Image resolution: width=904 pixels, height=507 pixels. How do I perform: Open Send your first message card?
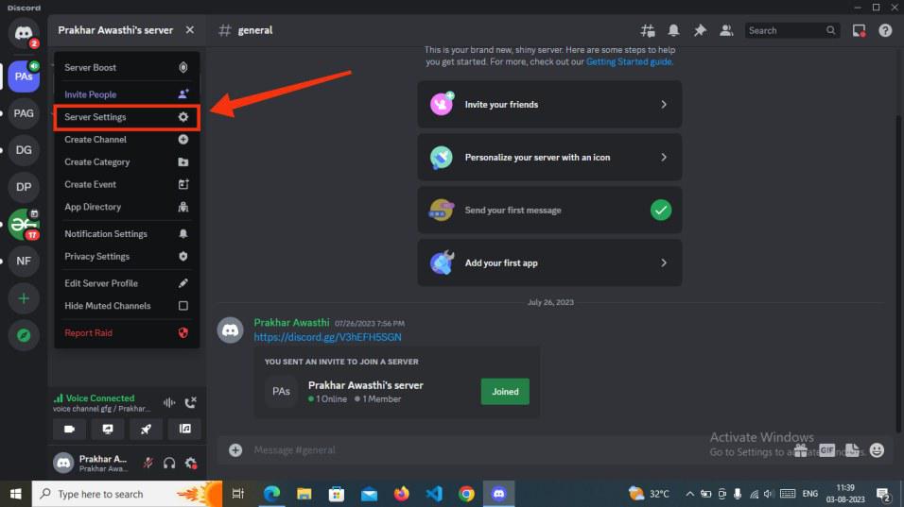(549, 210)
